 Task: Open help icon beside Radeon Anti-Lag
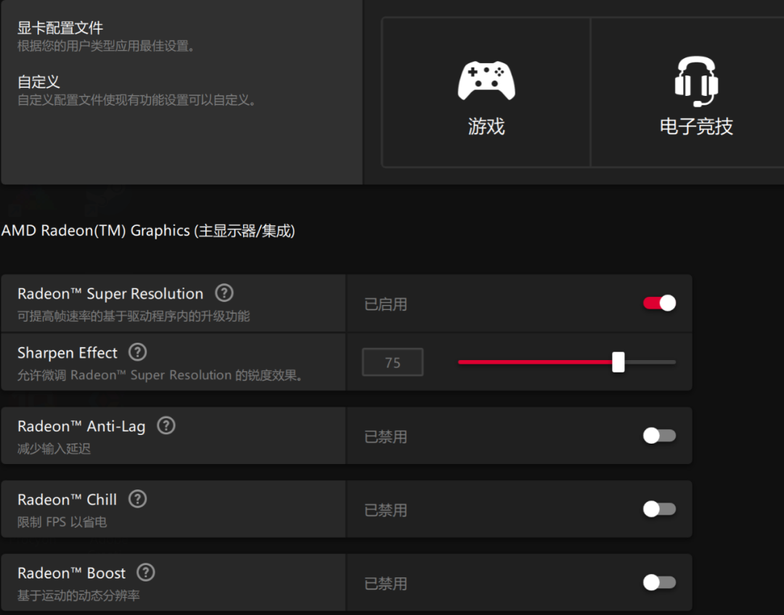point(166,425)
